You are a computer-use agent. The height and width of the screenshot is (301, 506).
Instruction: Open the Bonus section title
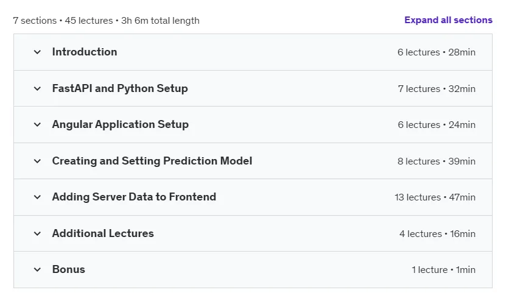(68, 269)
